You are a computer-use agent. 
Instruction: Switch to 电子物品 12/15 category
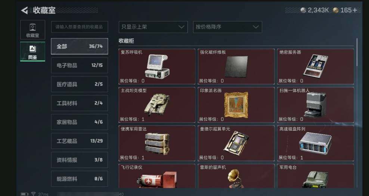pyautogui.click(x=80, y=65)
